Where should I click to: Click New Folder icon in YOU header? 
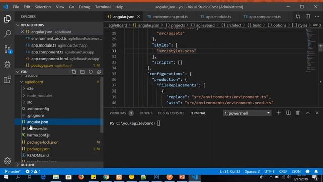point(82,72)
